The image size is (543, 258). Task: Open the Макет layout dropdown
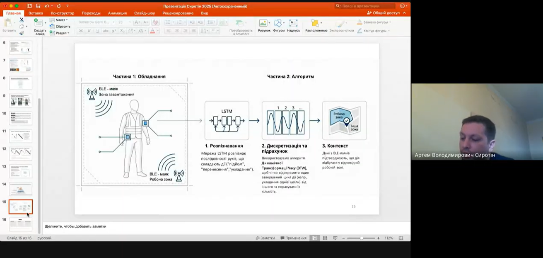[60, 20]
